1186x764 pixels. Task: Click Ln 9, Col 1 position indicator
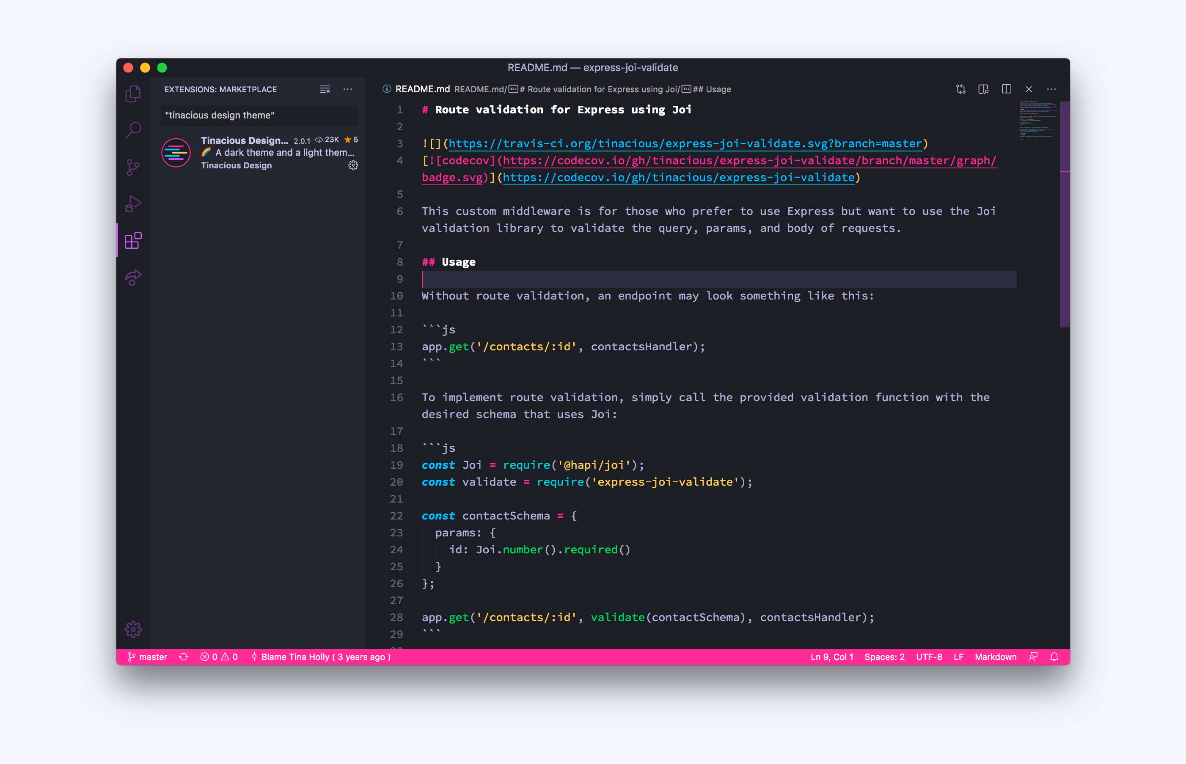pos(832,657)
